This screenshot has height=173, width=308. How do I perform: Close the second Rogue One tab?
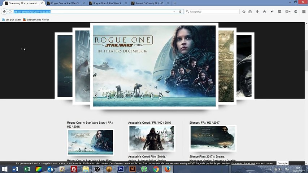pos(126,3)
